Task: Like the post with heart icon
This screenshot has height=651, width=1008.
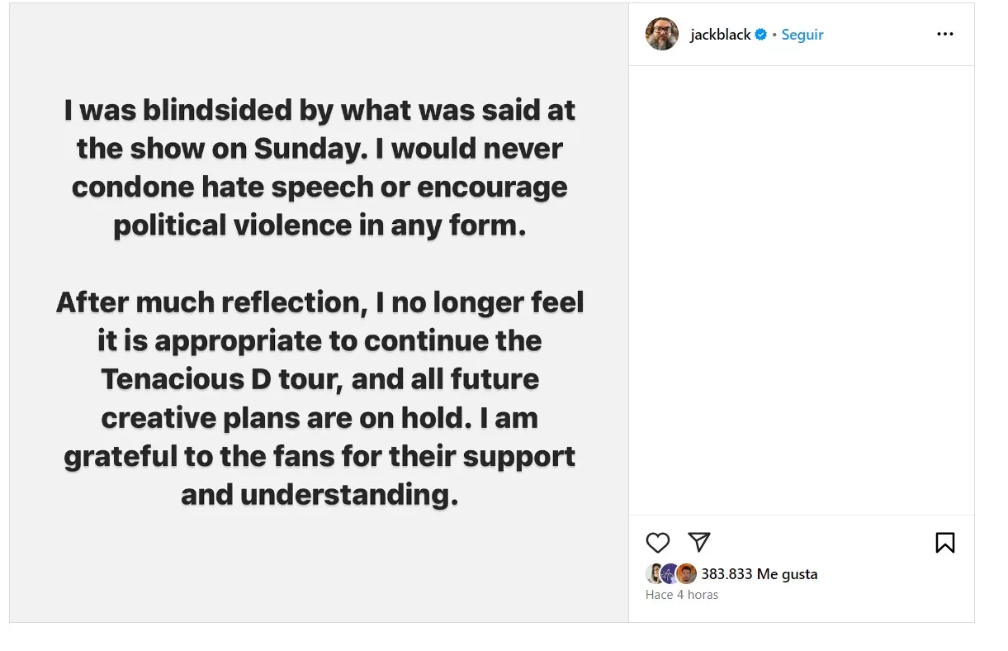Action: 658,542
